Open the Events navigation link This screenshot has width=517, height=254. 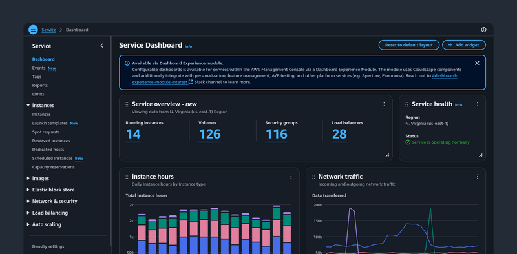39,68
